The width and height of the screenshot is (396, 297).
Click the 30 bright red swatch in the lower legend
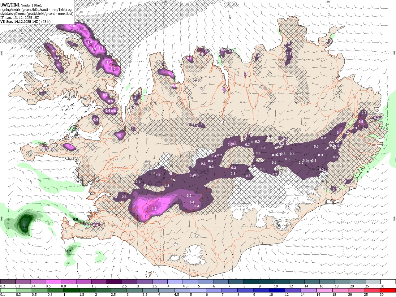(x=387, y=291)
